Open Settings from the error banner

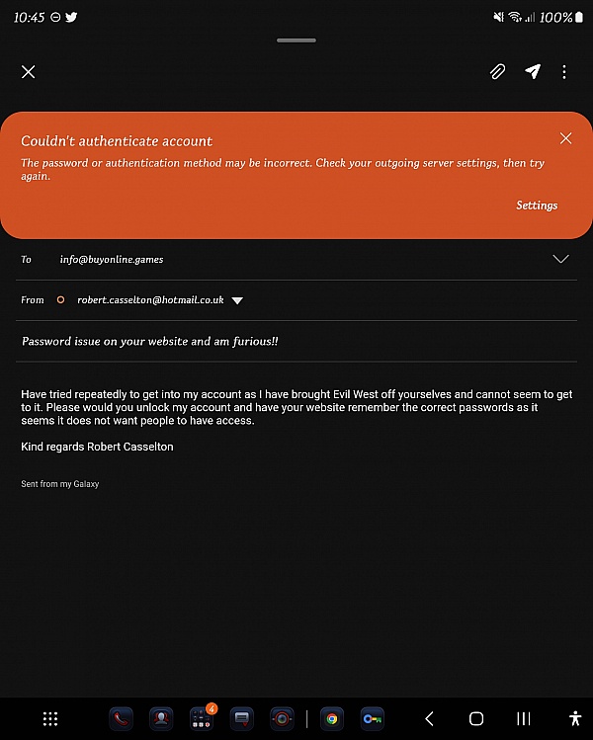pyautogui.click(x=537, y=206)
